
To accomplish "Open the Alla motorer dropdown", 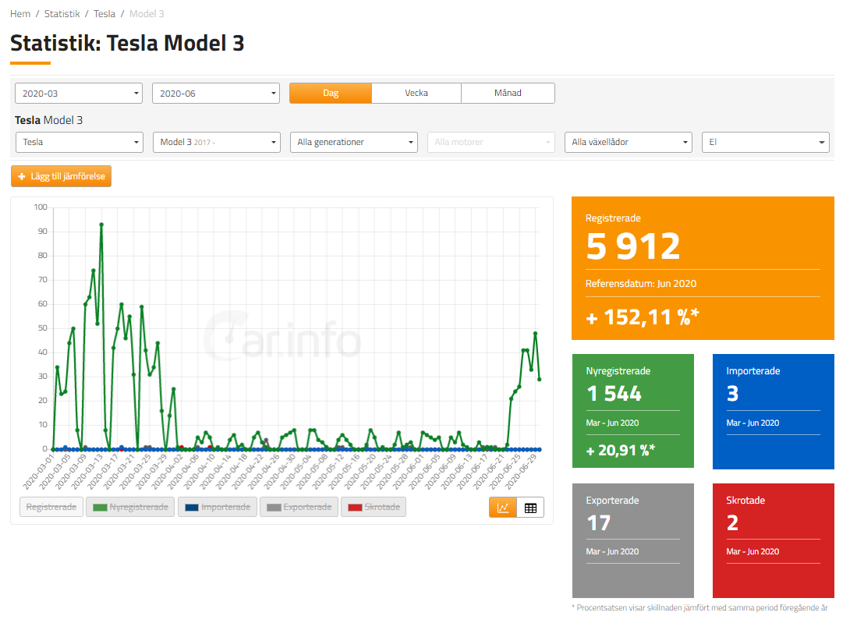I will [490, 142].
